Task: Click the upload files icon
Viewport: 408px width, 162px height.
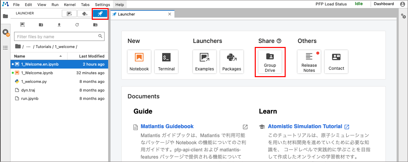Action: [59, 24]
